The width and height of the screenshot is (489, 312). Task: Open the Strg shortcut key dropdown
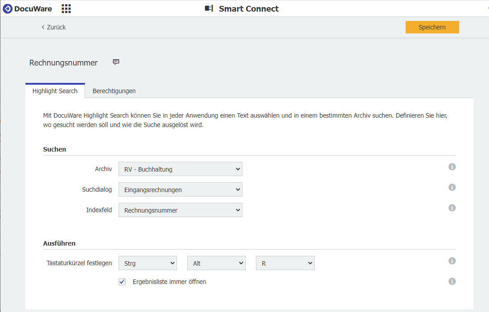148,263
